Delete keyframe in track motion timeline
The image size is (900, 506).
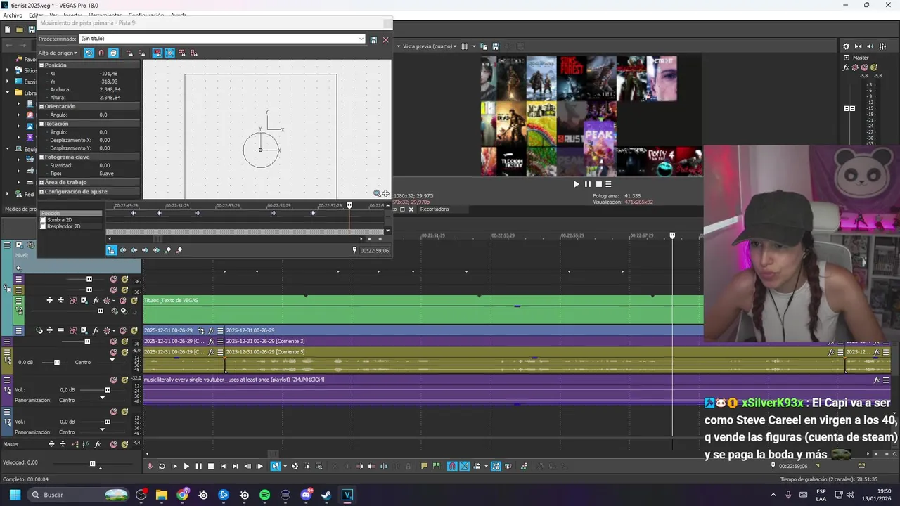coord(179,250)
